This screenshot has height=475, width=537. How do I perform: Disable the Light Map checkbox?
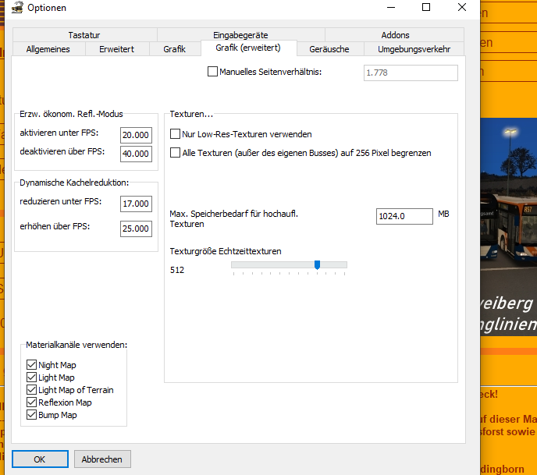point(32,378)
